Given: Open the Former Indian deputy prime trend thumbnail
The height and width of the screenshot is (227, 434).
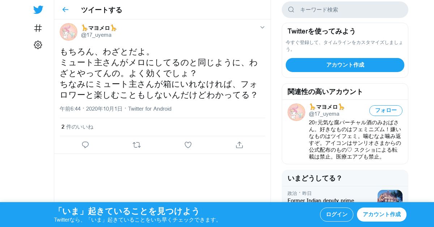Looking at the screenshot, I should (x=390, y=196).
